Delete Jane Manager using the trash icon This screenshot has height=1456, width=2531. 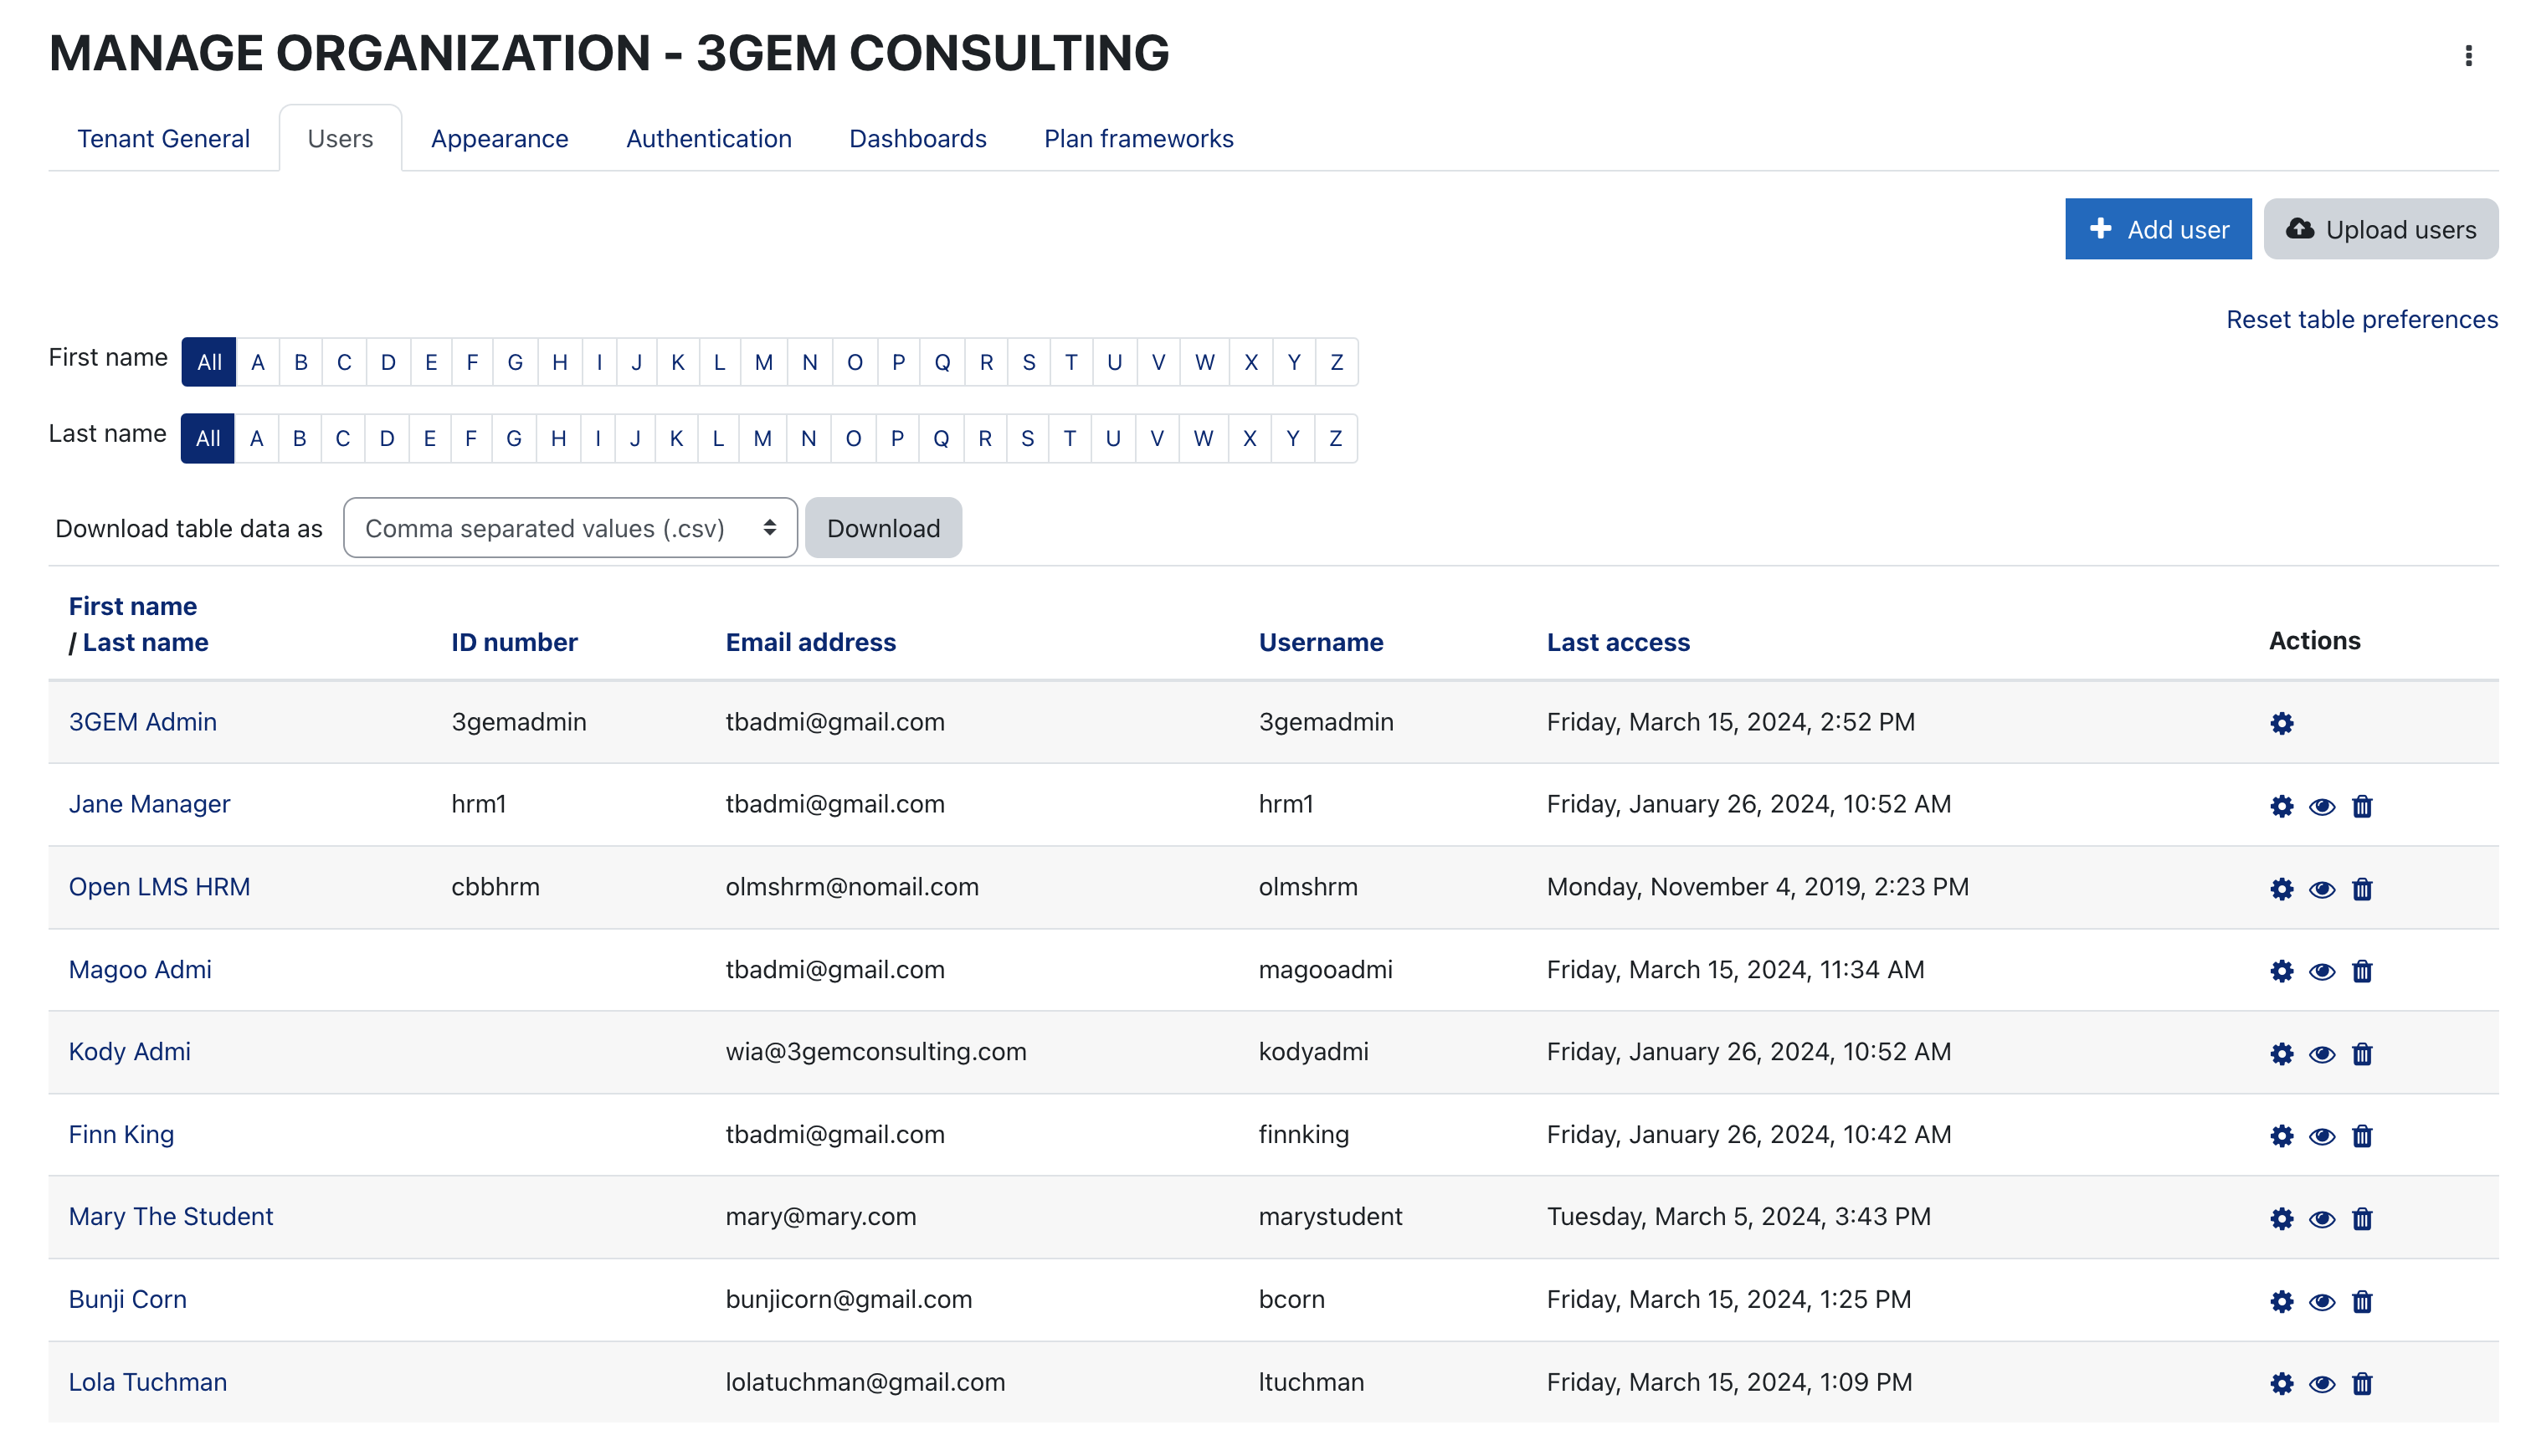[2361, 806]
